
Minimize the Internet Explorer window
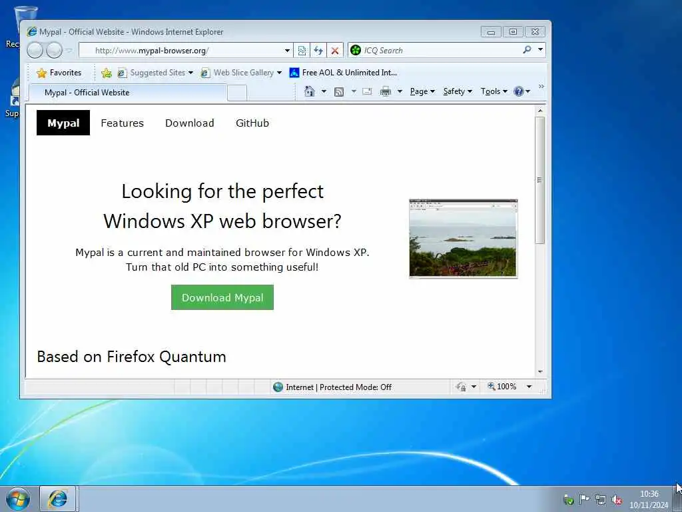pos(491,32)
